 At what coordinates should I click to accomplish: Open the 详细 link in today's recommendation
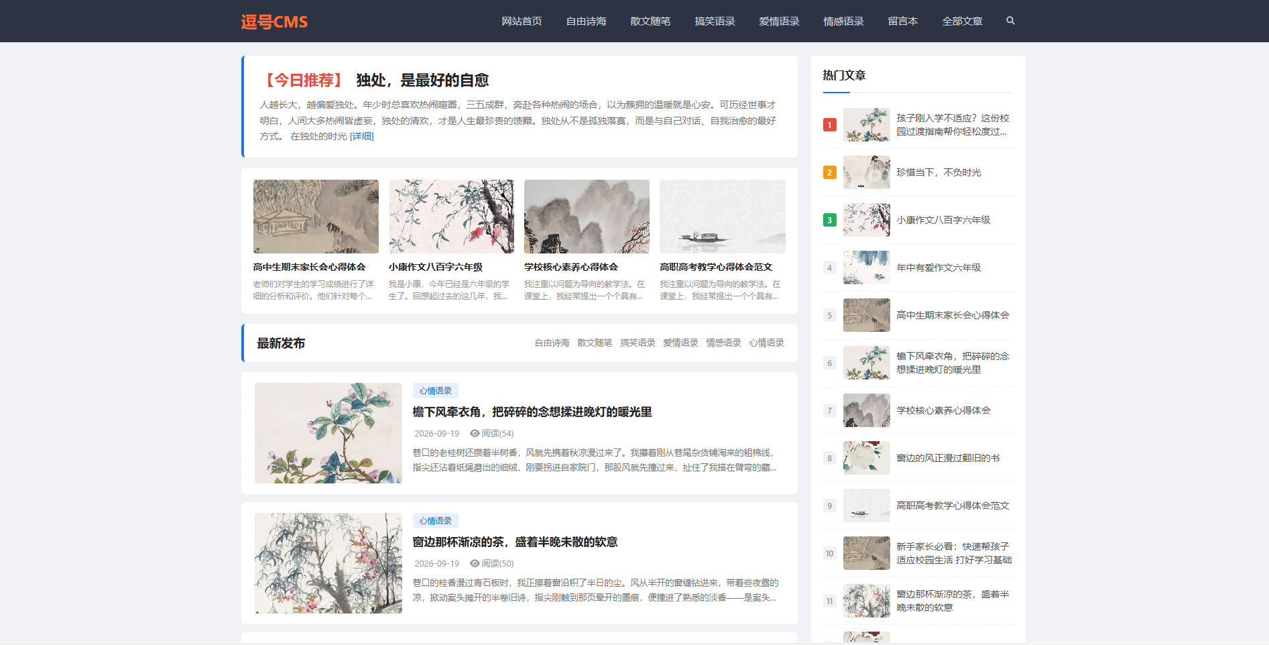[x=362, y=136]
